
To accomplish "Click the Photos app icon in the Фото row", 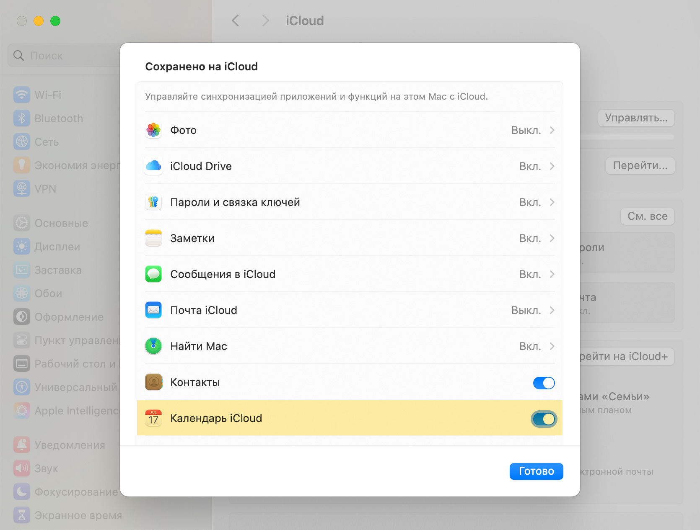I will (153, 130).
